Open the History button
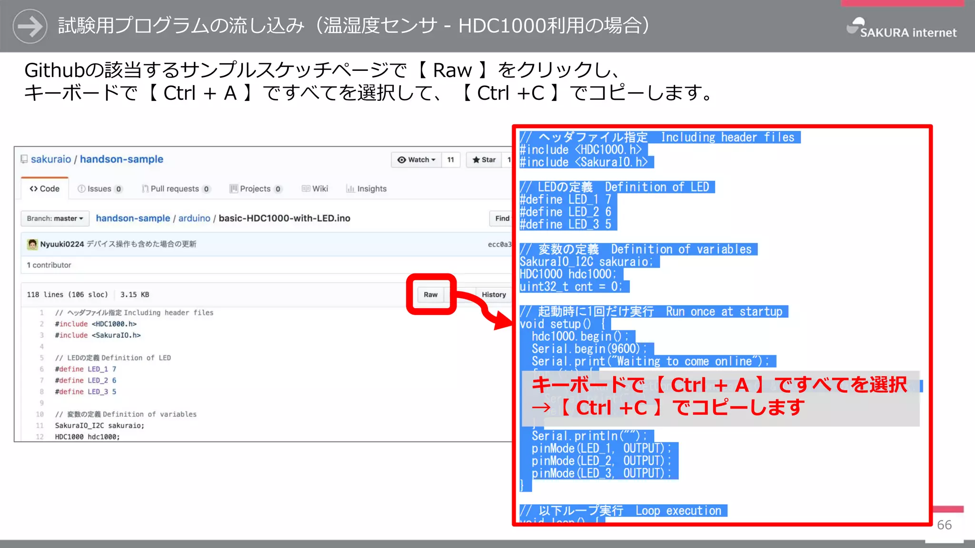The height and width of the screenshot is (548, 975). point(494,294)
